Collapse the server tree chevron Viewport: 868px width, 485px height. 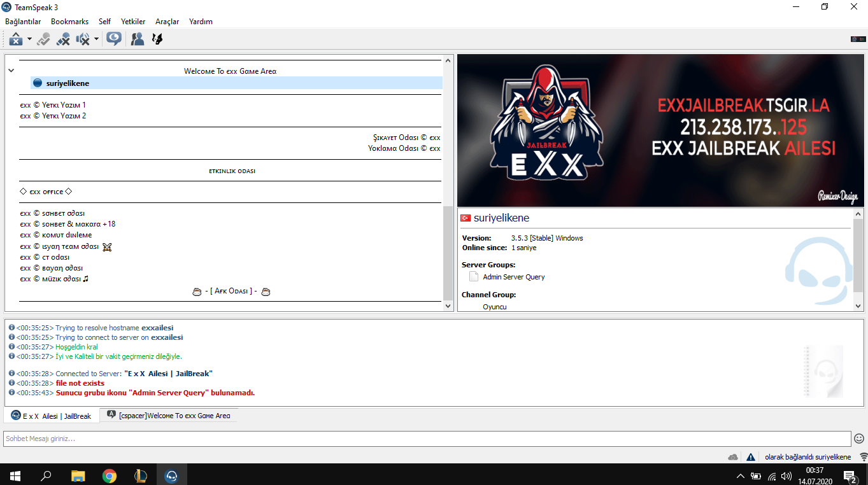pyautogui.click(x=11, y=71)
